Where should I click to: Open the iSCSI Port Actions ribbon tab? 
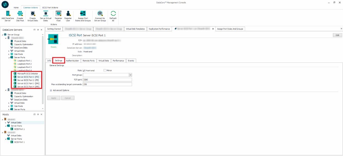50,8
